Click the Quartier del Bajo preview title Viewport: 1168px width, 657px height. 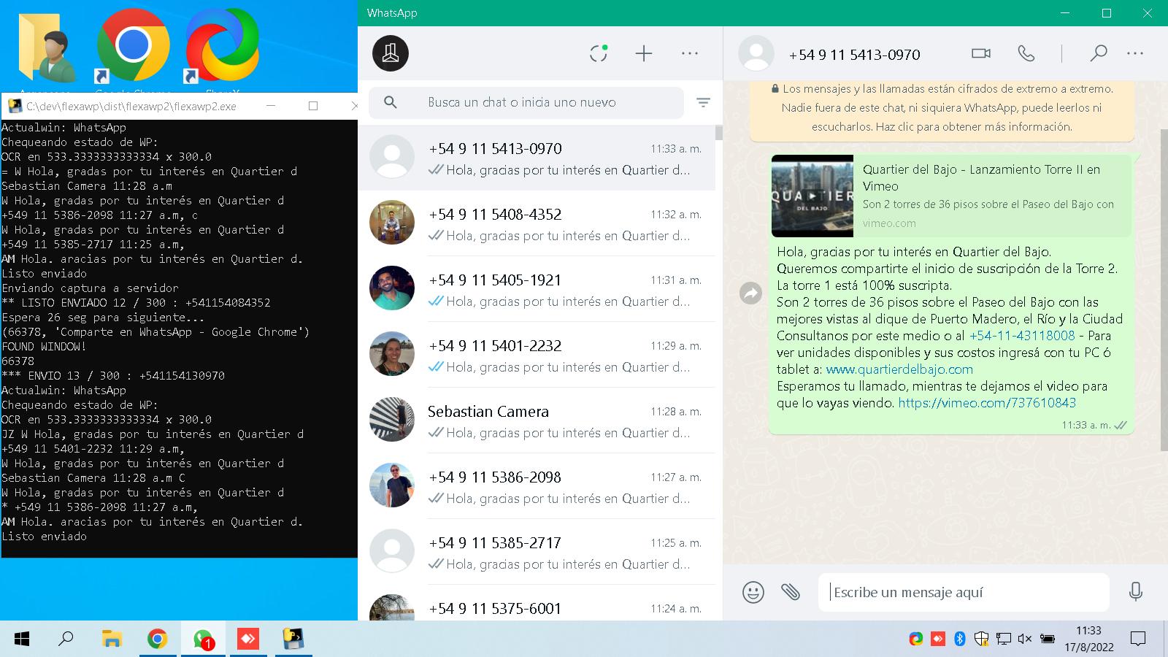[981, 177]
